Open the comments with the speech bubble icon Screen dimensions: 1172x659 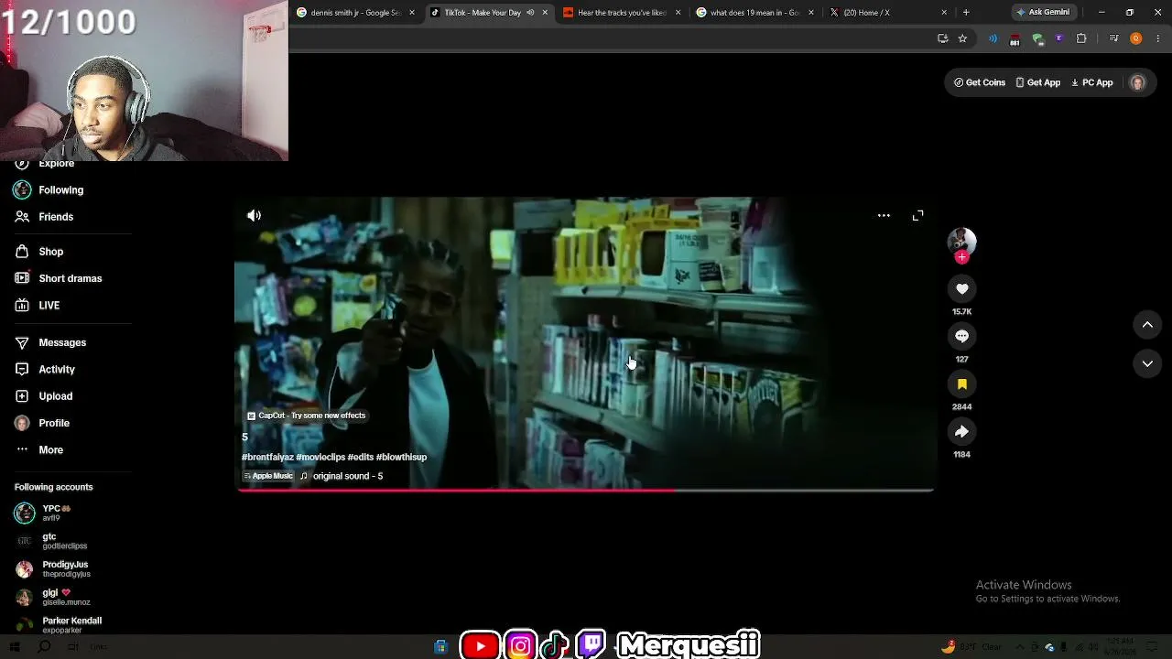[x=961, y=337]
